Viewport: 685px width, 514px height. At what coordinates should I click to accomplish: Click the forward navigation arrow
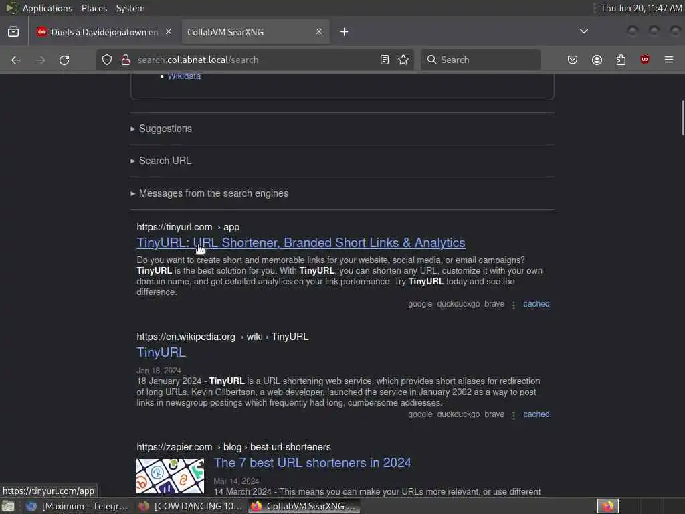click(40, 60)
